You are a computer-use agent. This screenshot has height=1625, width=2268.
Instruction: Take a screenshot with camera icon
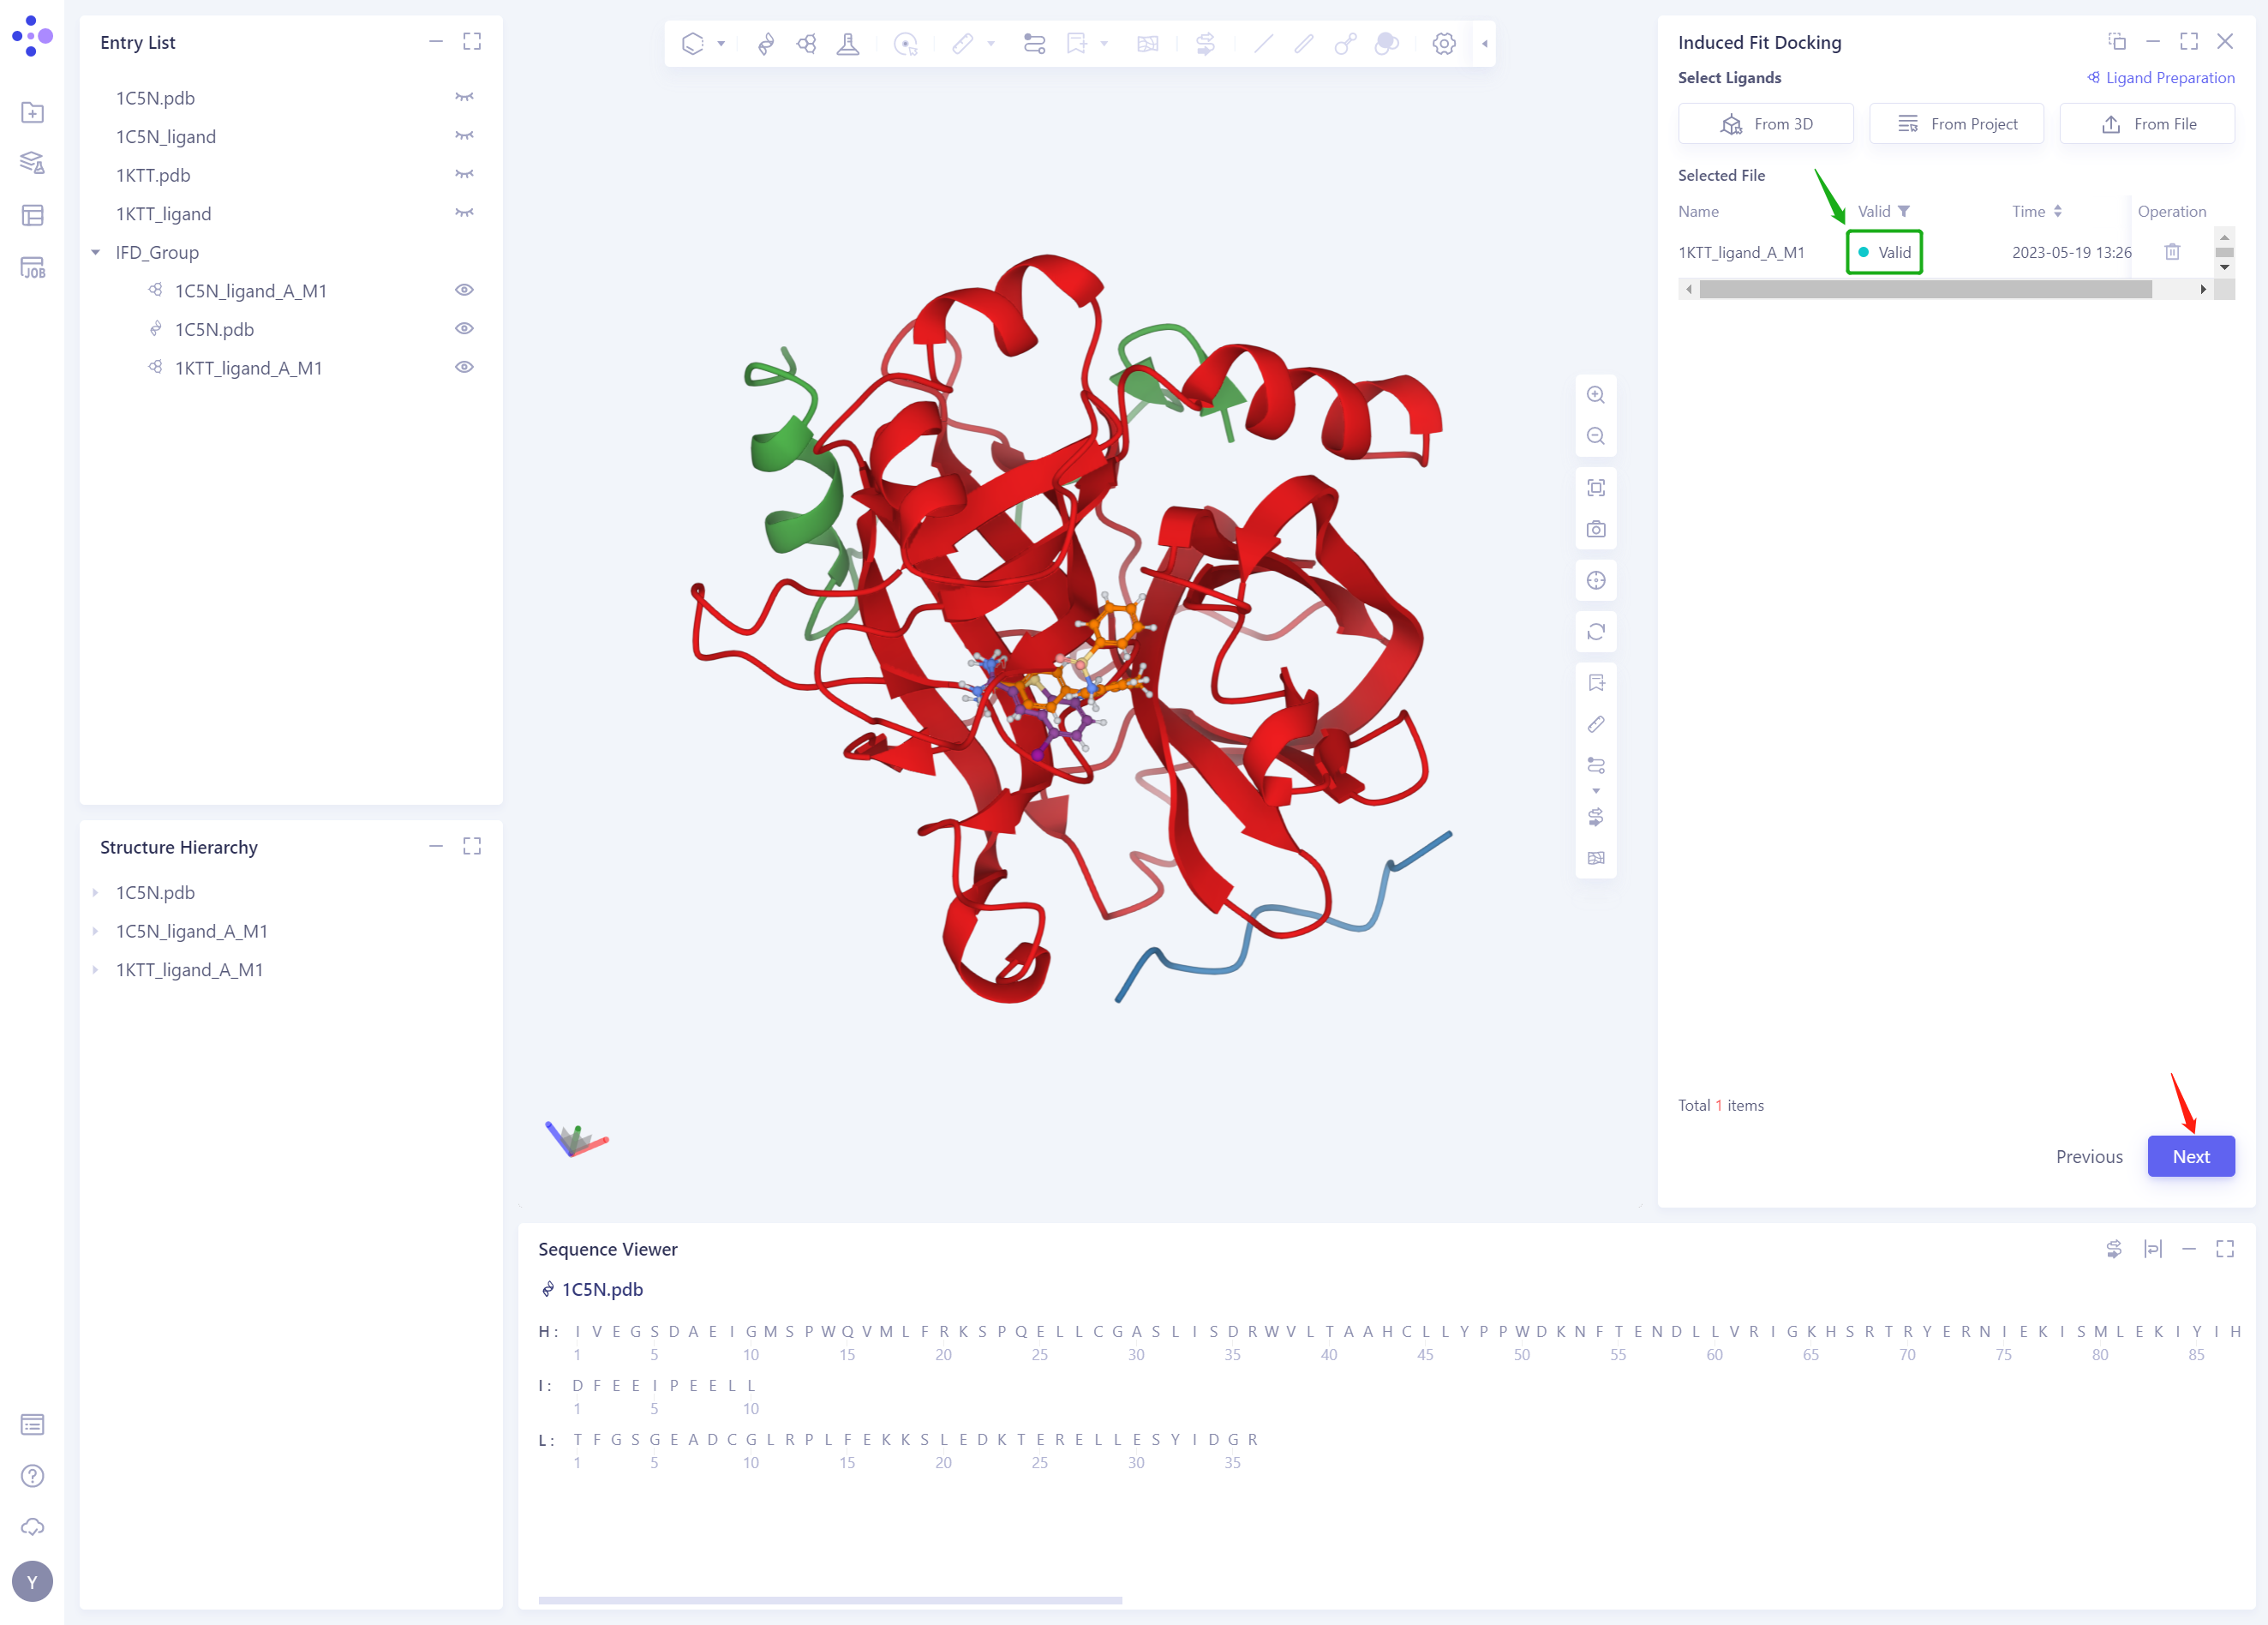tap(1596, 529)
